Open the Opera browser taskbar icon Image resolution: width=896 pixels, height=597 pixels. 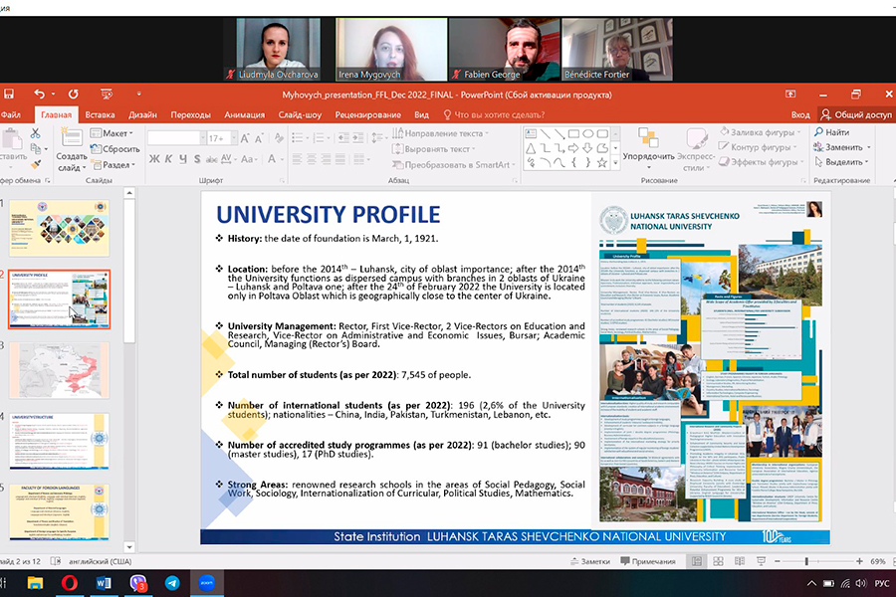[71, 583]
